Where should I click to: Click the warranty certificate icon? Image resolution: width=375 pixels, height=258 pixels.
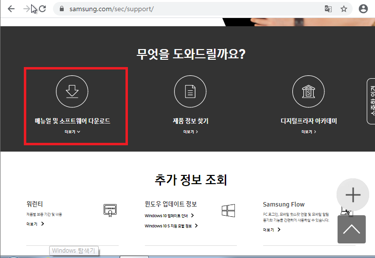pos(110,210)
